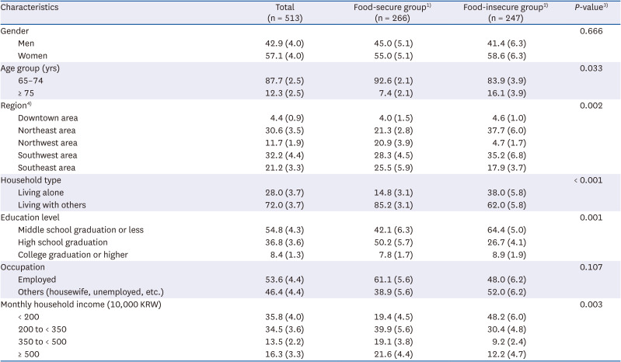
Task: Click the 'Characteristics' column header
Action: coord(32,6)
